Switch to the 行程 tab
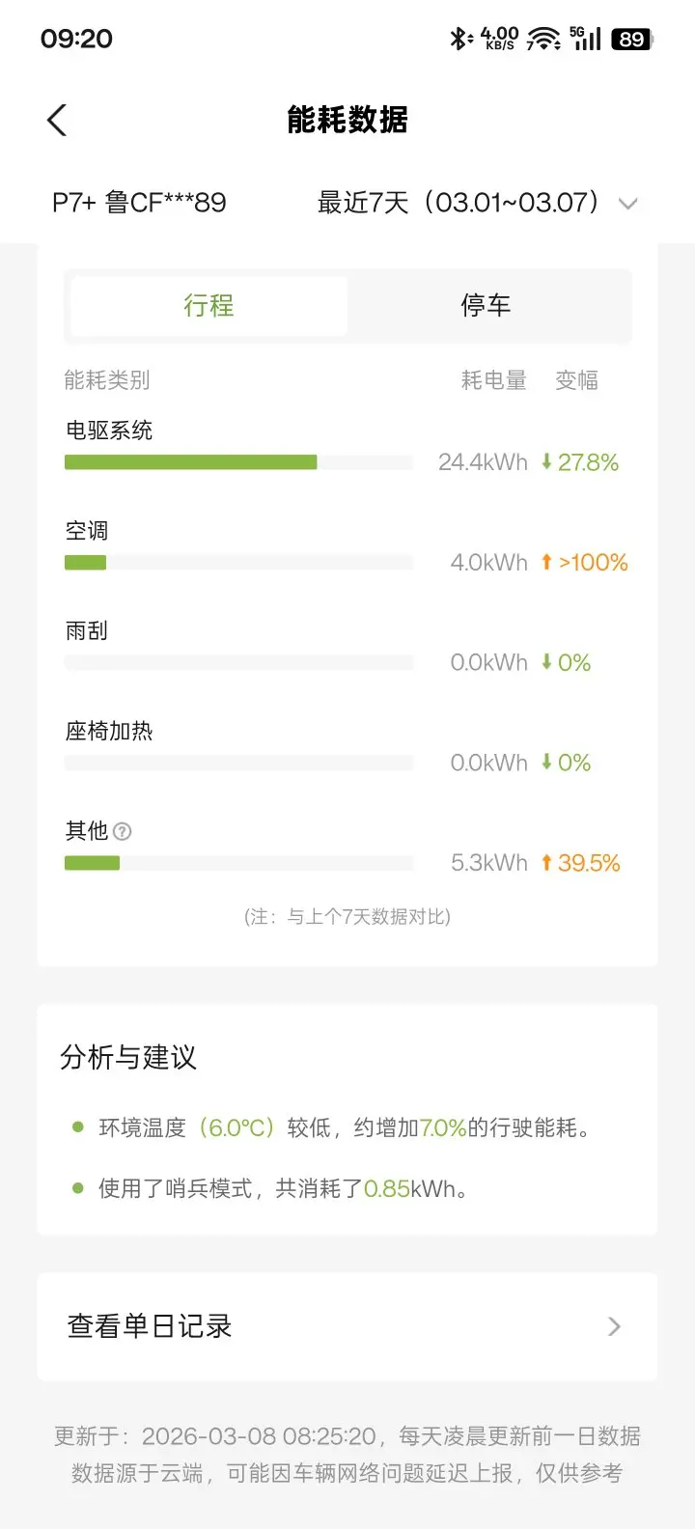This screenshot has height=1529, width=695. click(208, 306)
